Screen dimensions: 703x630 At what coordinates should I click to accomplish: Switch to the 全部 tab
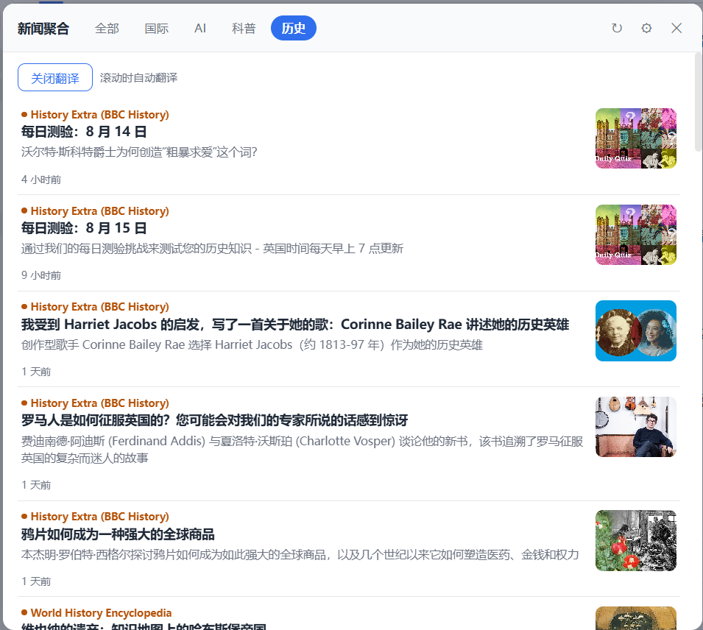(107, 28)
